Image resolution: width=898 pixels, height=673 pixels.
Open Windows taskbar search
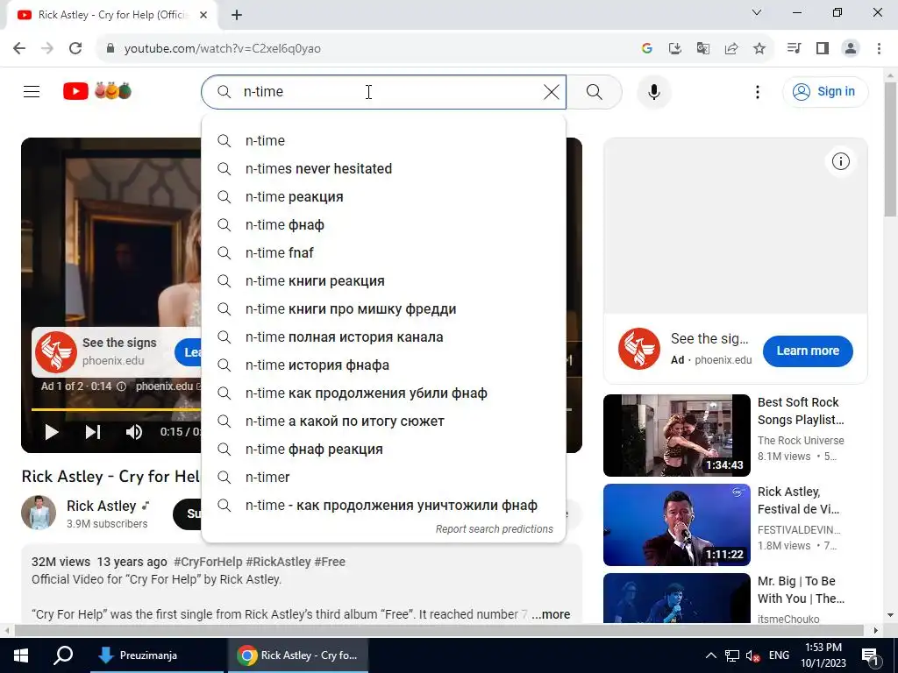tap(63, 655)
